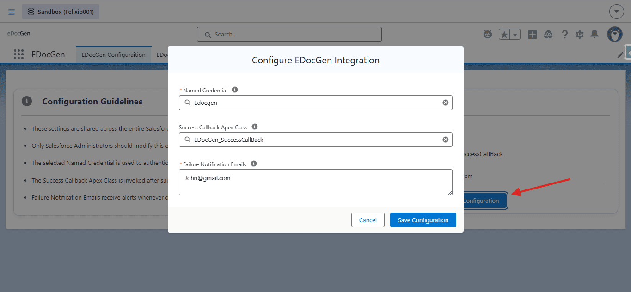Click the Failure Notification Emails text area
The width and height of the screenshot is (631, 292).
click(x=316, y=182)
